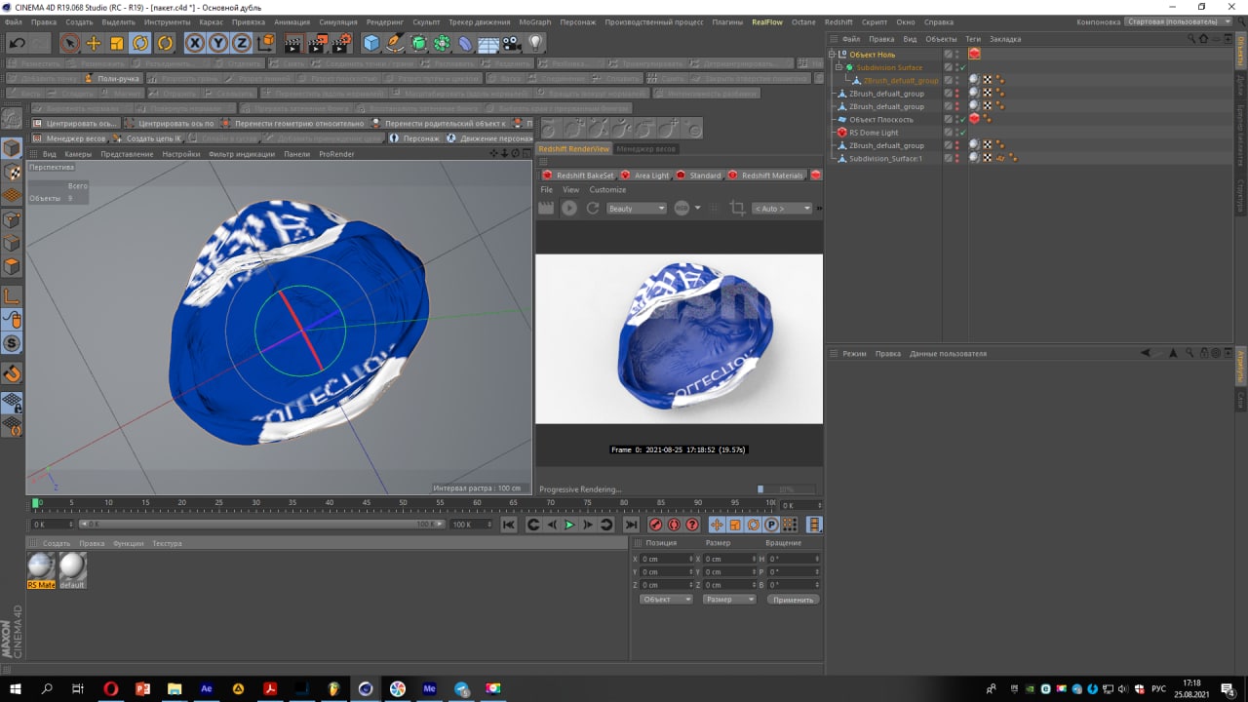Viewport: 1248px width, 702px height.
Task: Toggle layer box of Объект Ноль
Action: click(948, 55)
